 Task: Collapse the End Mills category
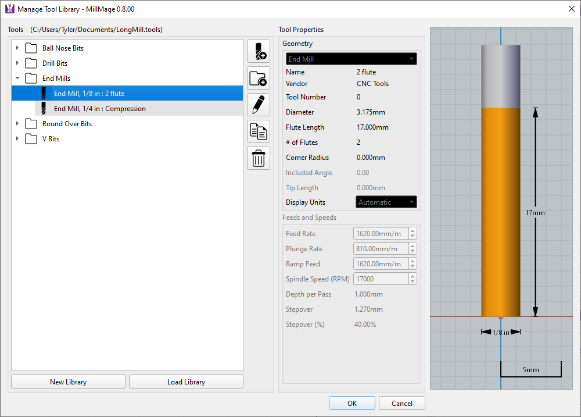tap(17, 79)
